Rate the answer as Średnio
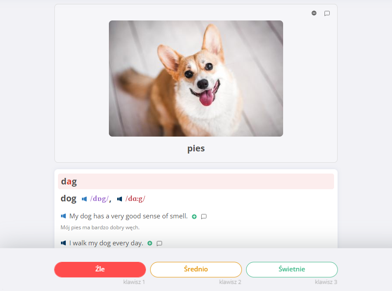Viewport: 392px width, 291px height. pyautogui.click(x=196, y=269)
